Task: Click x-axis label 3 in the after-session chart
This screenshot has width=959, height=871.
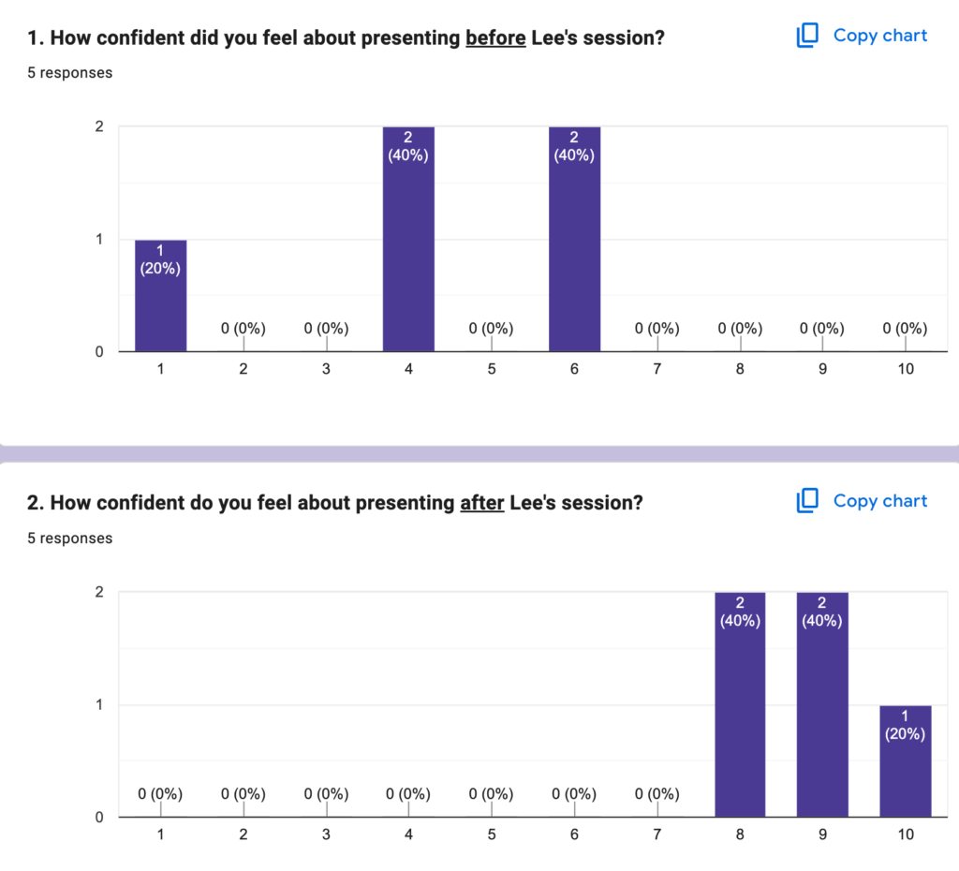Action: 326,834
